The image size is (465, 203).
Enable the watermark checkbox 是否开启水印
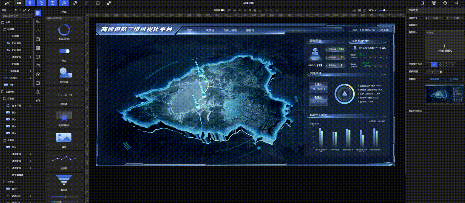(426, 111)
